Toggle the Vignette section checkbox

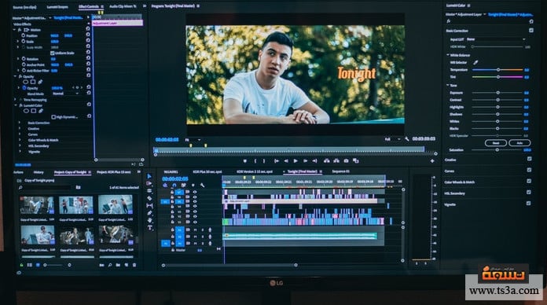(529, 204)
